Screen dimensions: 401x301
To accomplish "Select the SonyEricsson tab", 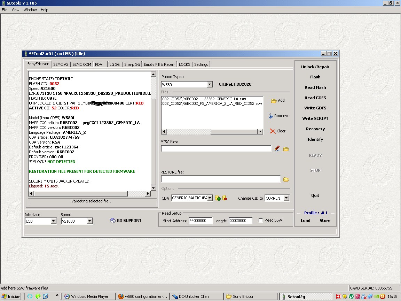I will pos(38,64).
